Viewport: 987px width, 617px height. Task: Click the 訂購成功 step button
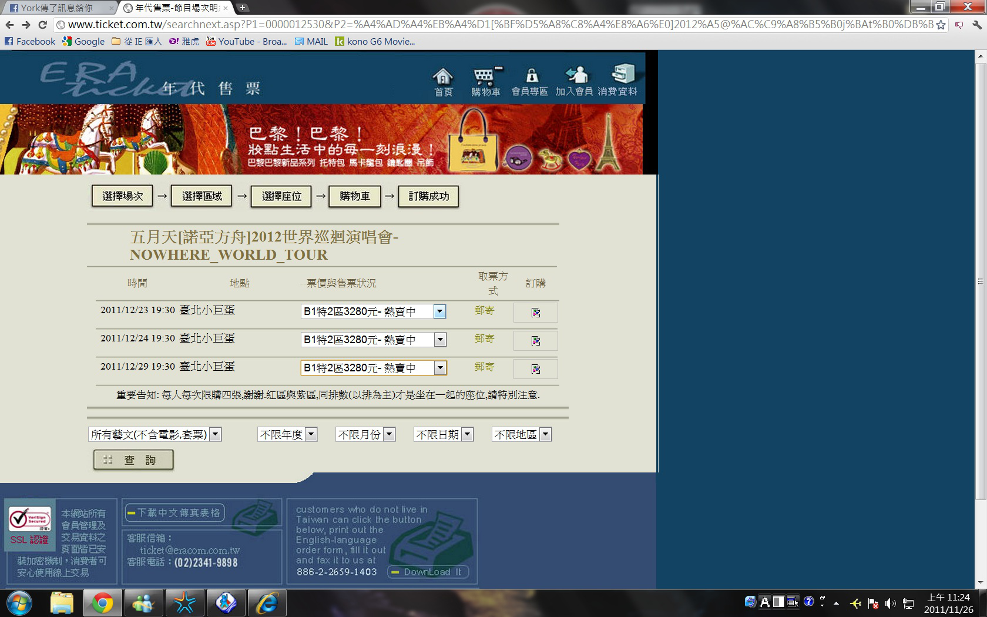click(x=428, y=196)
